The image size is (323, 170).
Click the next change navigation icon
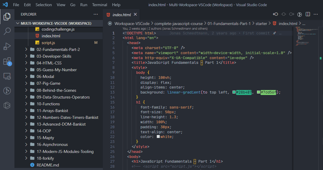pos(291,14)
